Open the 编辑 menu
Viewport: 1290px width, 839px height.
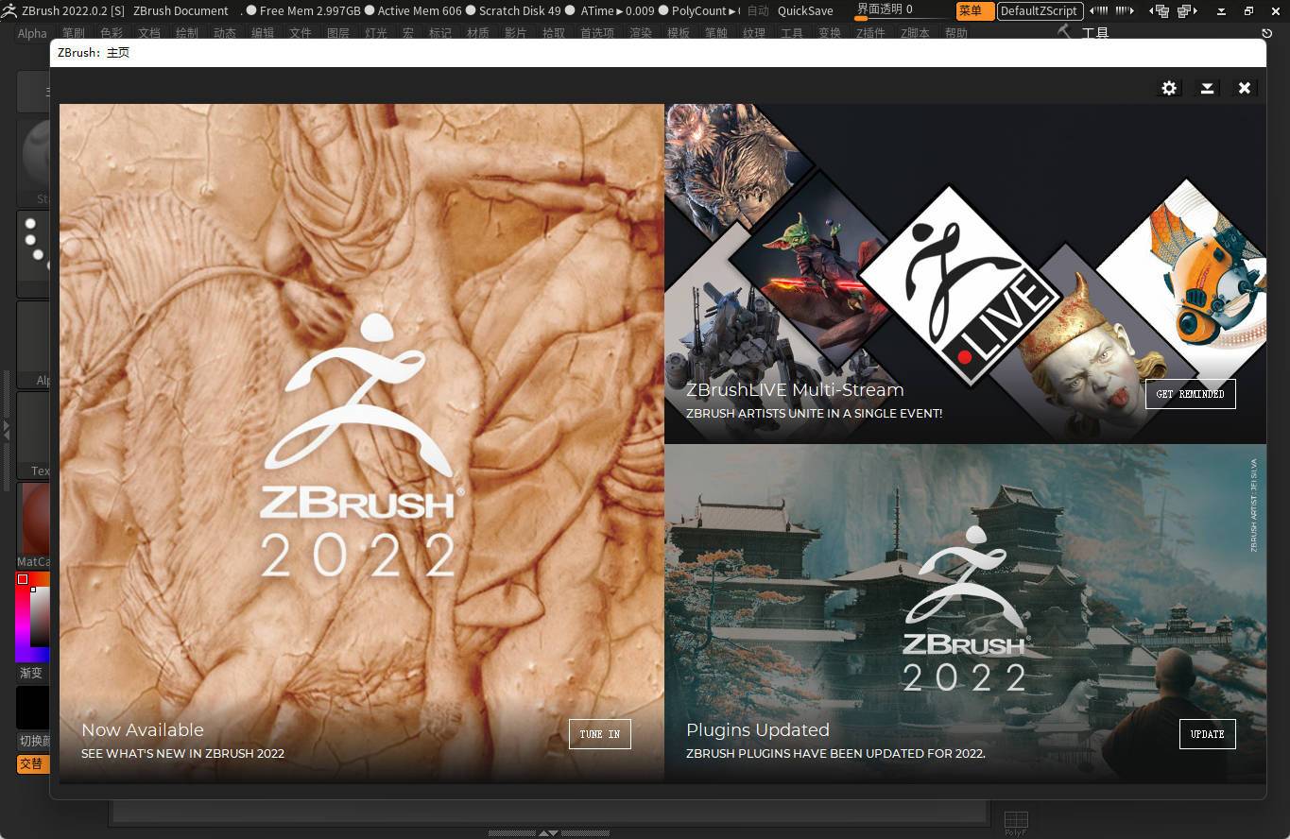pos(263,33)
